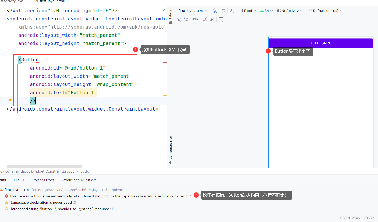Click the green analysis checkmark in editor
This screenshot has height=222, width=378.
pyautogui.click(x=163, y=10)
